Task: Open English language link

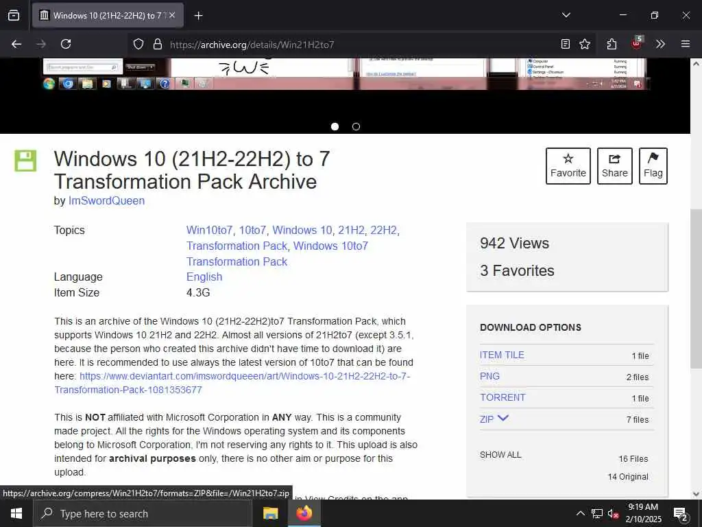Action: 204,277
